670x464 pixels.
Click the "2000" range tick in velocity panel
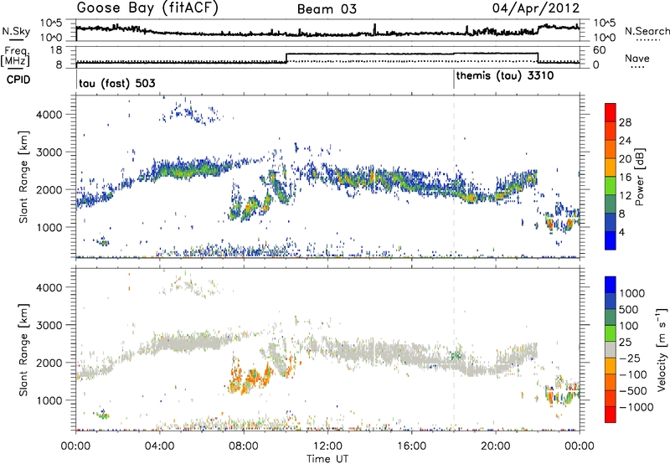[49, 363]
